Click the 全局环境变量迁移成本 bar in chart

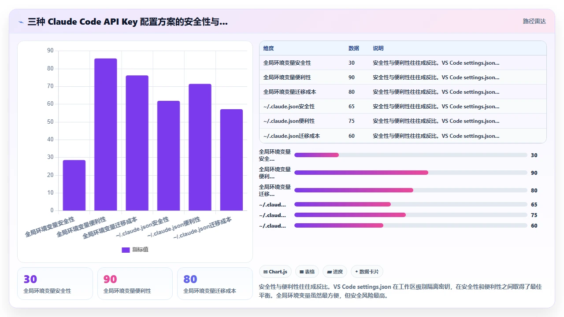click(137, 143)
